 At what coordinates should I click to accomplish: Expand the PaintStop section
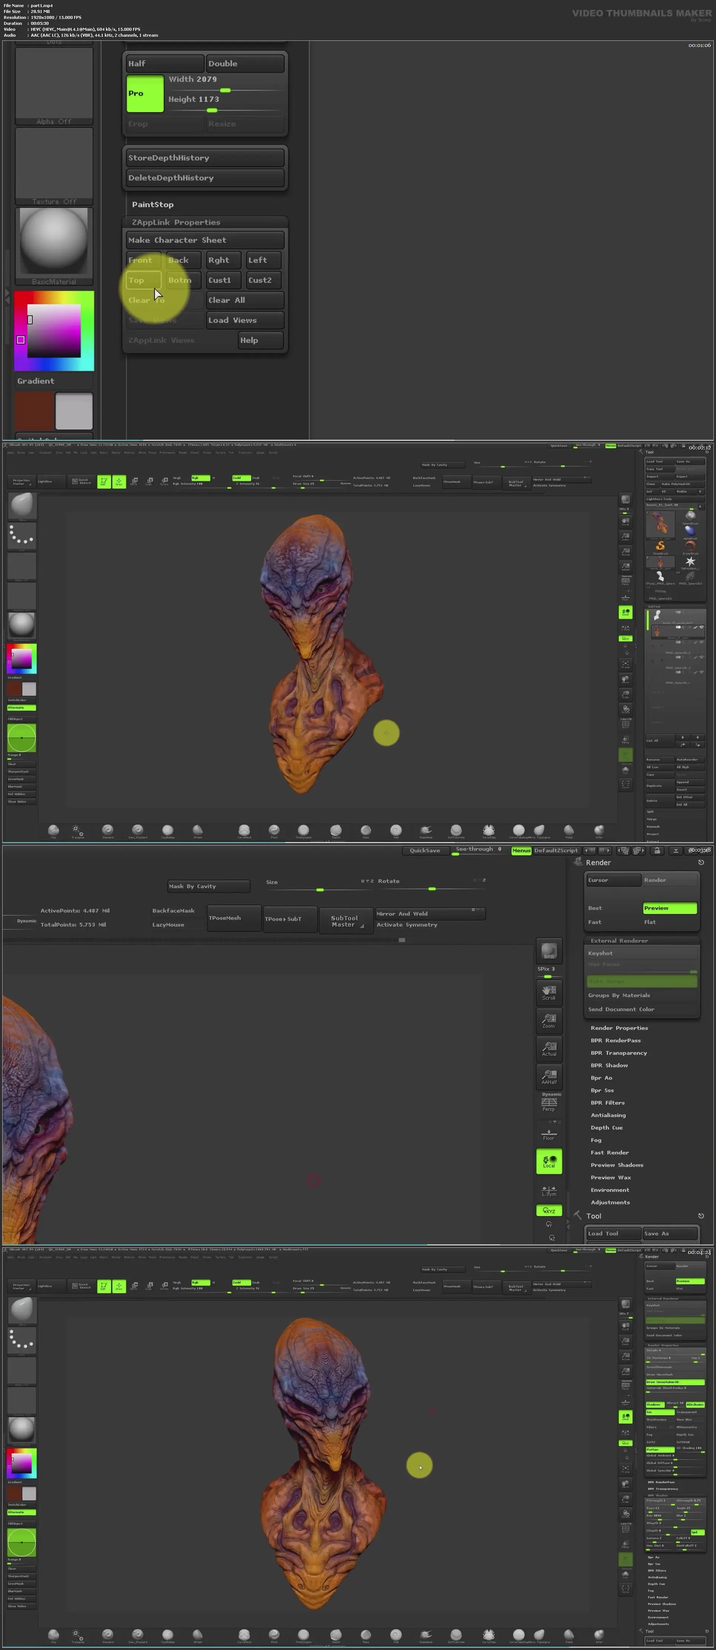[152, 204]
